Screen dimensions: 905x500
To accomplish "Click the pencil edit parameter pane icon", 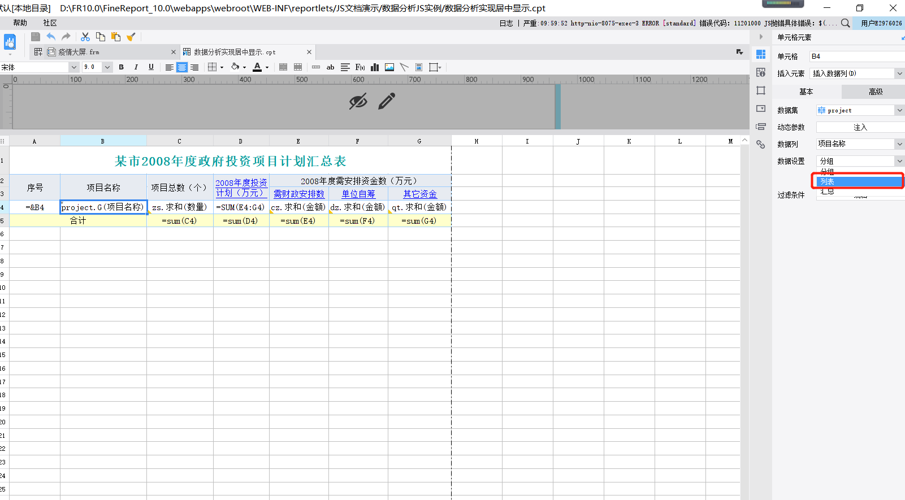I will point(387,101).
